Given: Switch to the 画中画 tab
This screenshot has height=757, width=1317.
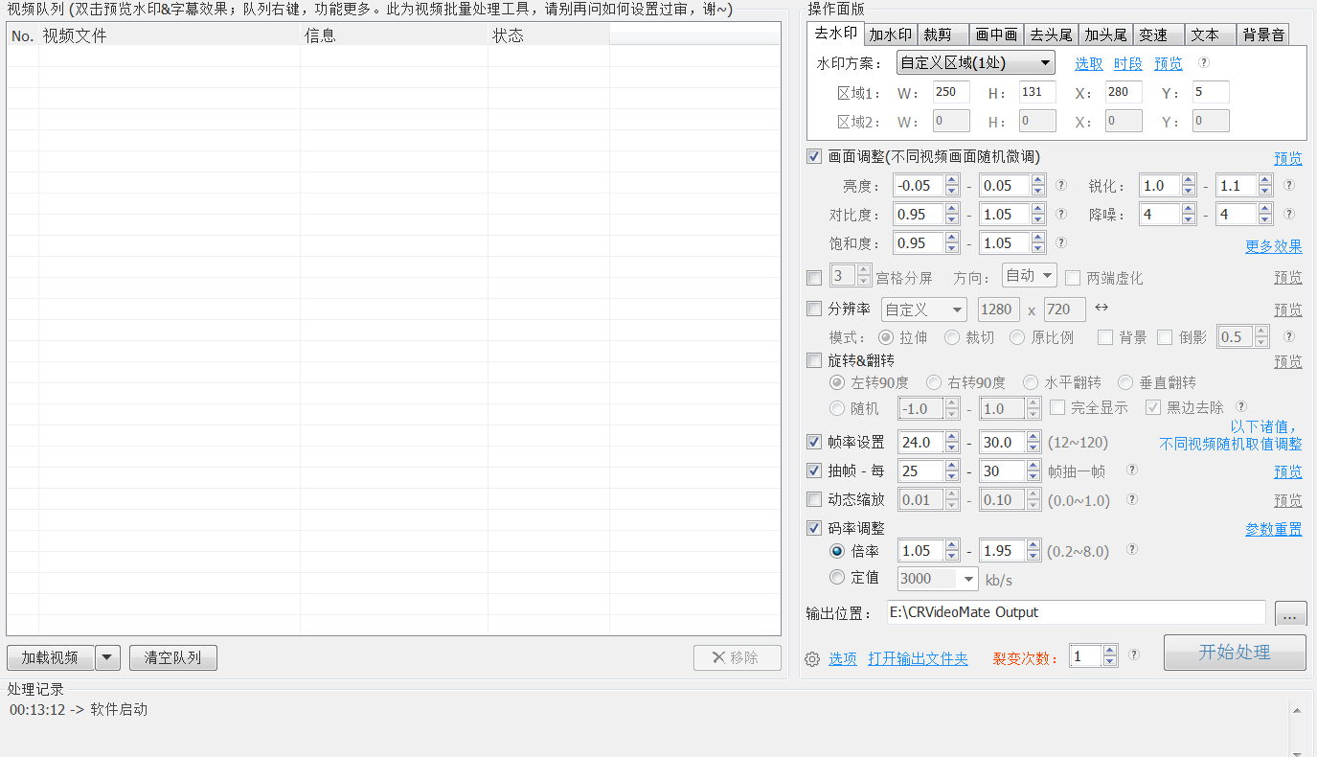Looking at the screenshot, I should point(996,34).
